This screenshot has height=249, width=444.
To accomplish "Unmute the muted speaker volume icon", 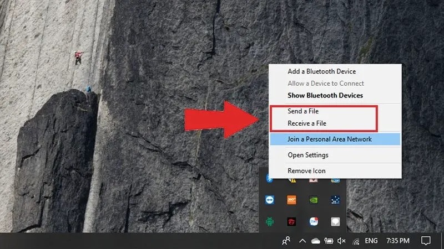I will point(341,241).
